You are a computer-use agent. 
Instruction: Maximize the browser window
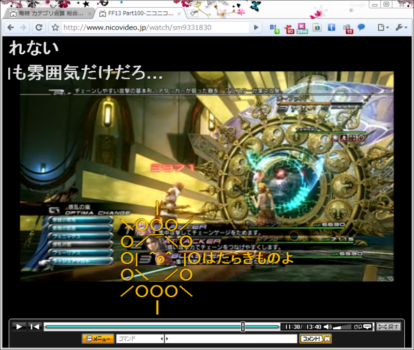click(x=386, y=5)
